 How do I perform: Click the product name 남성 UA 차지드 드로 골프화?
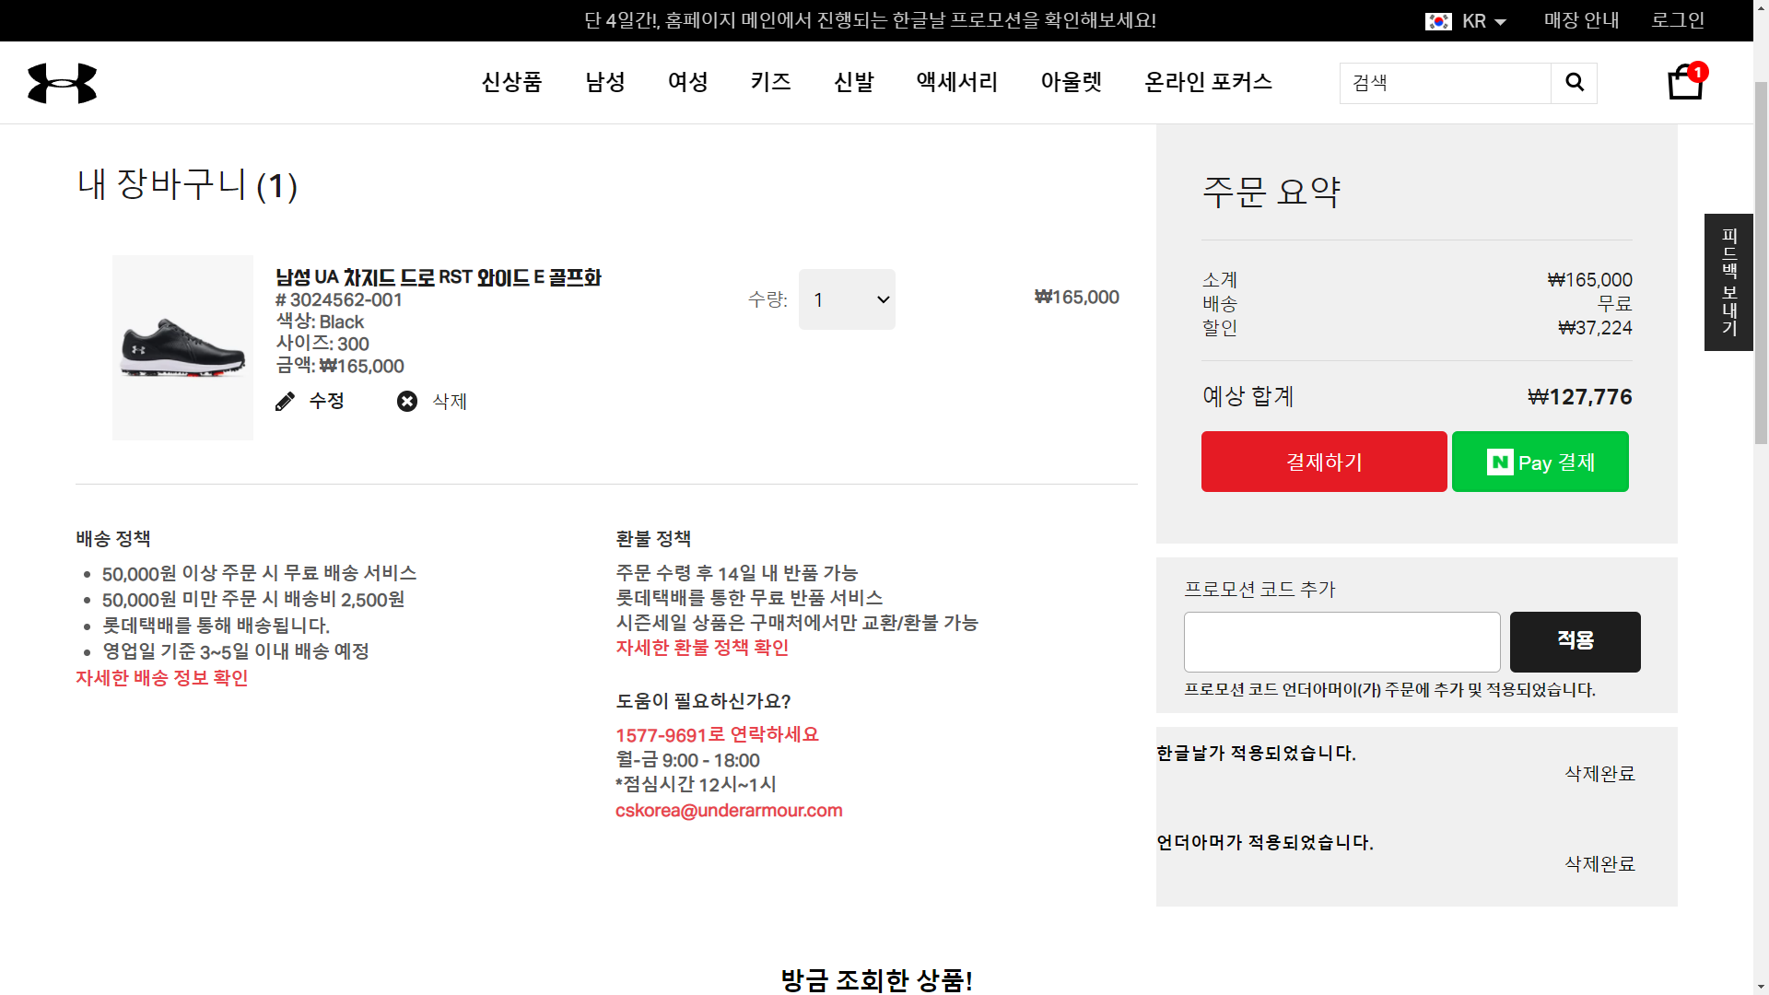click(439, 277)
